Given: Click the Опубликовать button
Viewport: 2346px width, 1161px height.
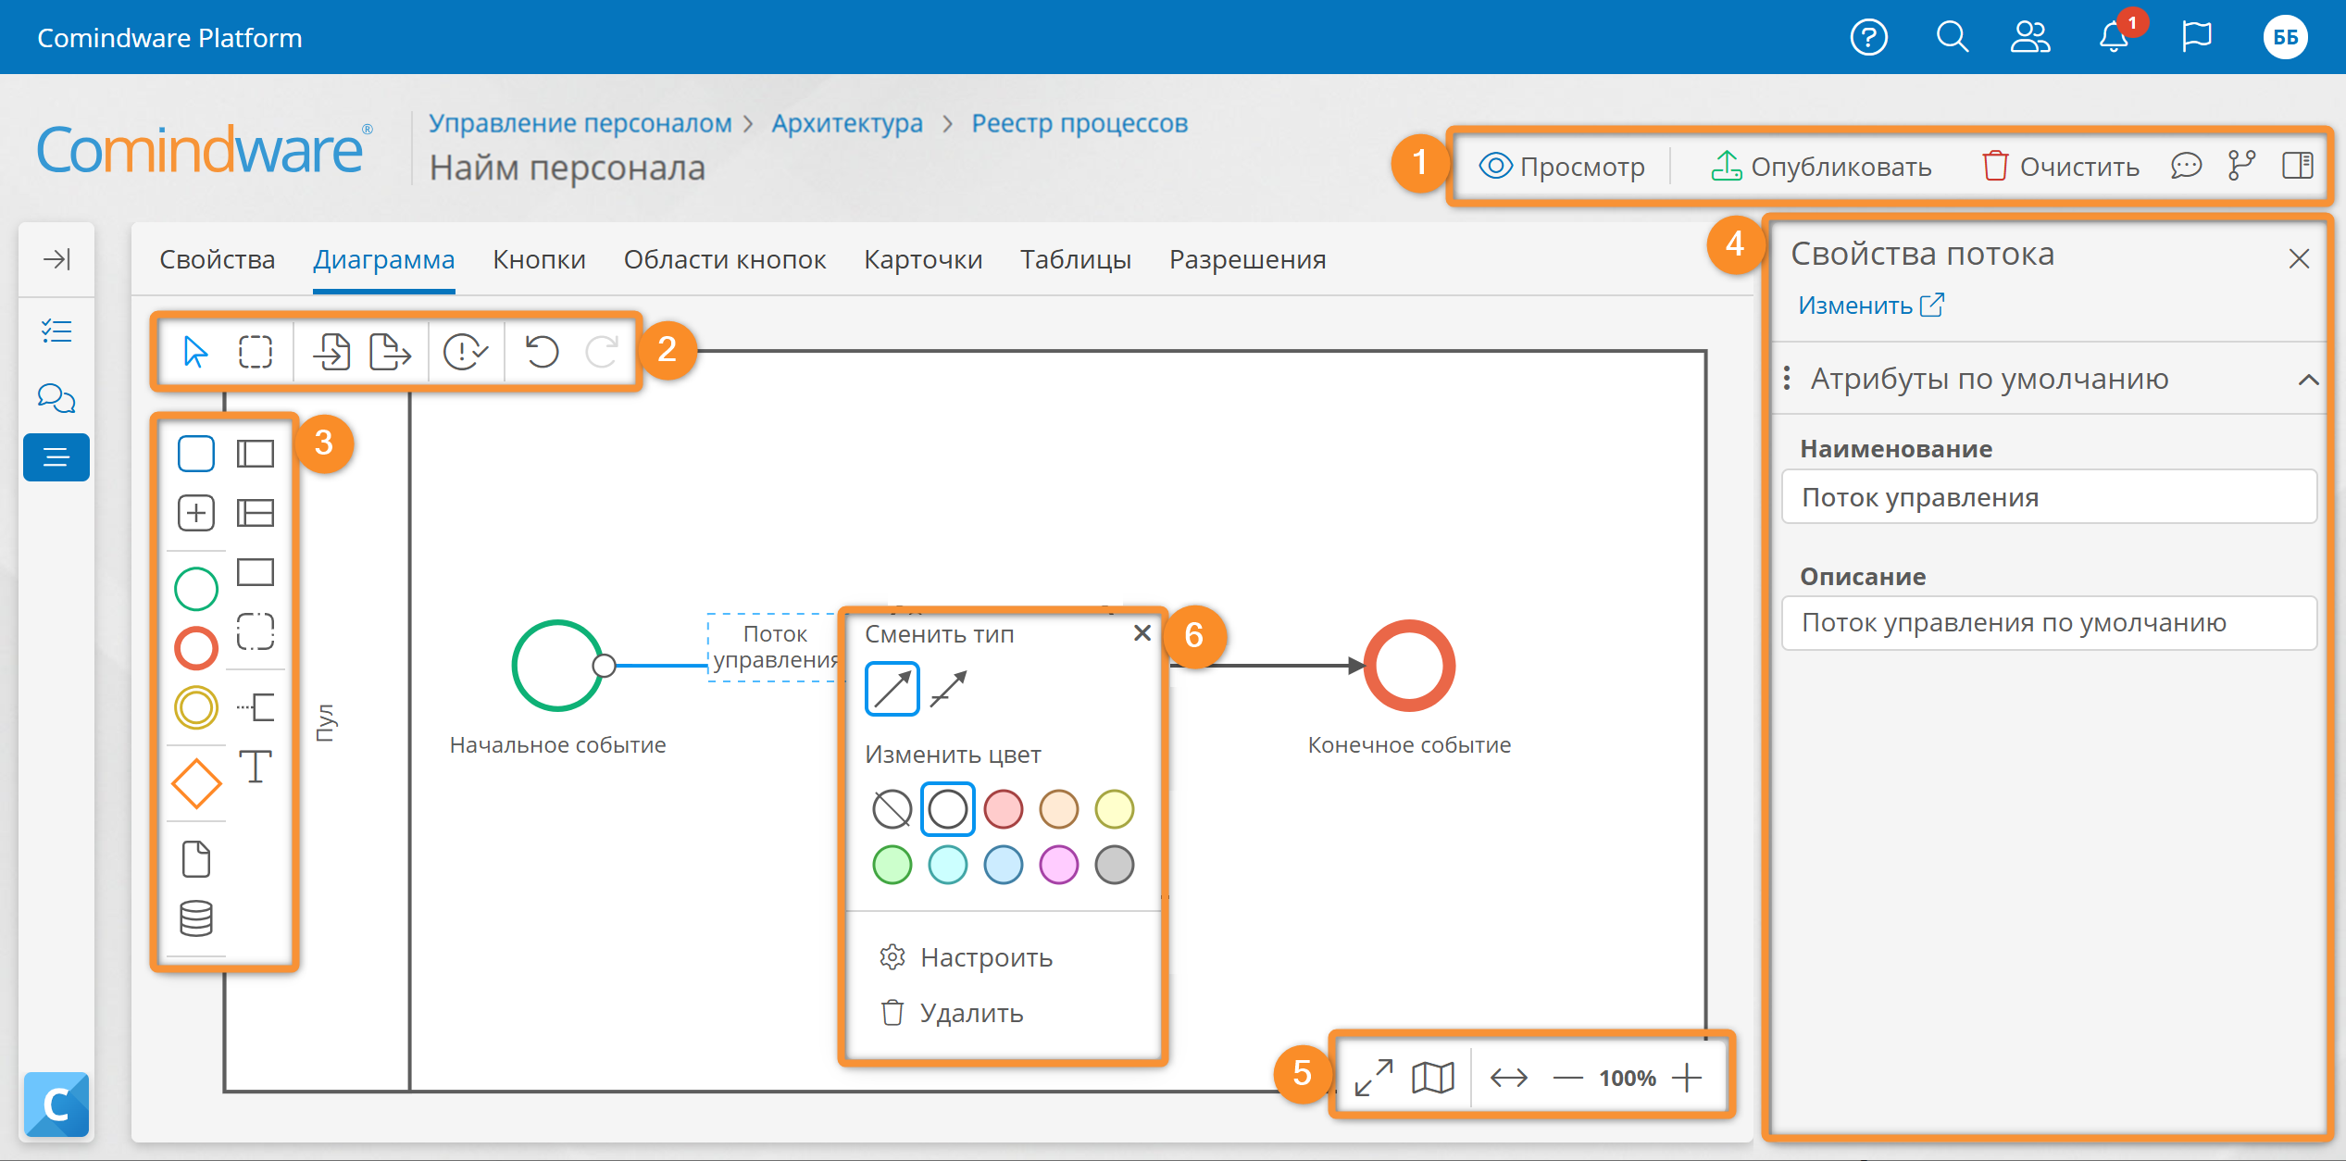Looking at the screenshot, I should (1821, 167).
